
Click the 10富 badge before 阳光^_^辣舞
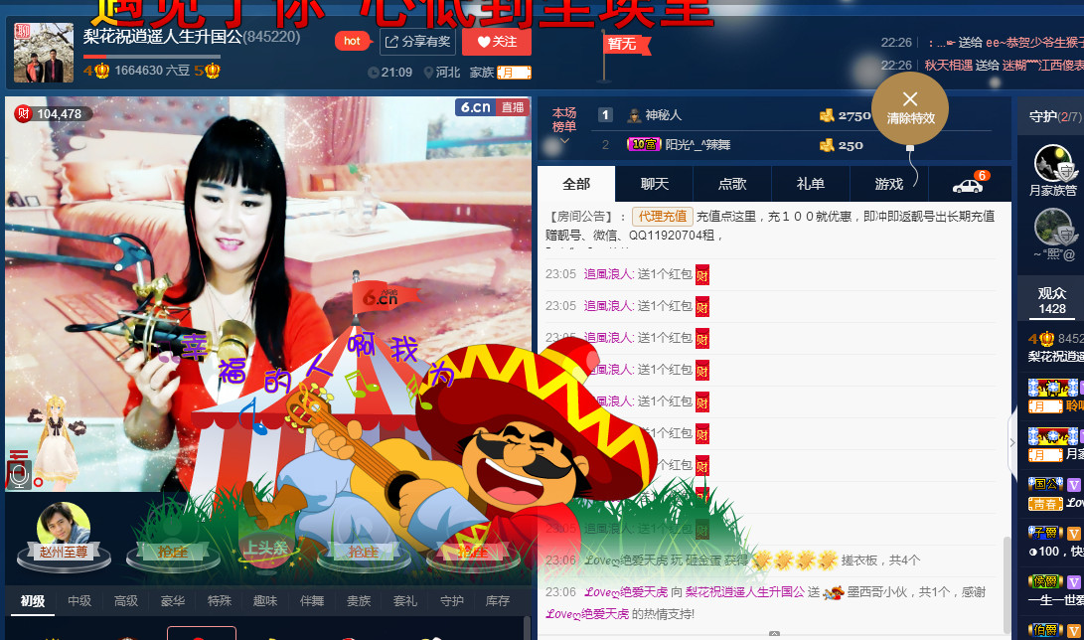[644, 144]
